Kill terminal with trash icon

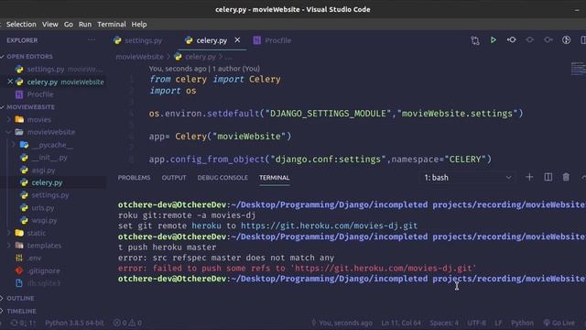[x=566, y=177]
